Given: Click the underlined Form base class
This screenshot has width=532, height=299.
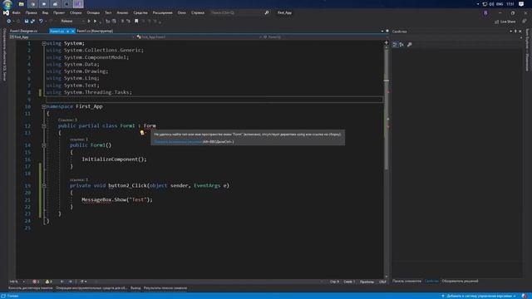Looking at the screenshot, I should [150, 125].
